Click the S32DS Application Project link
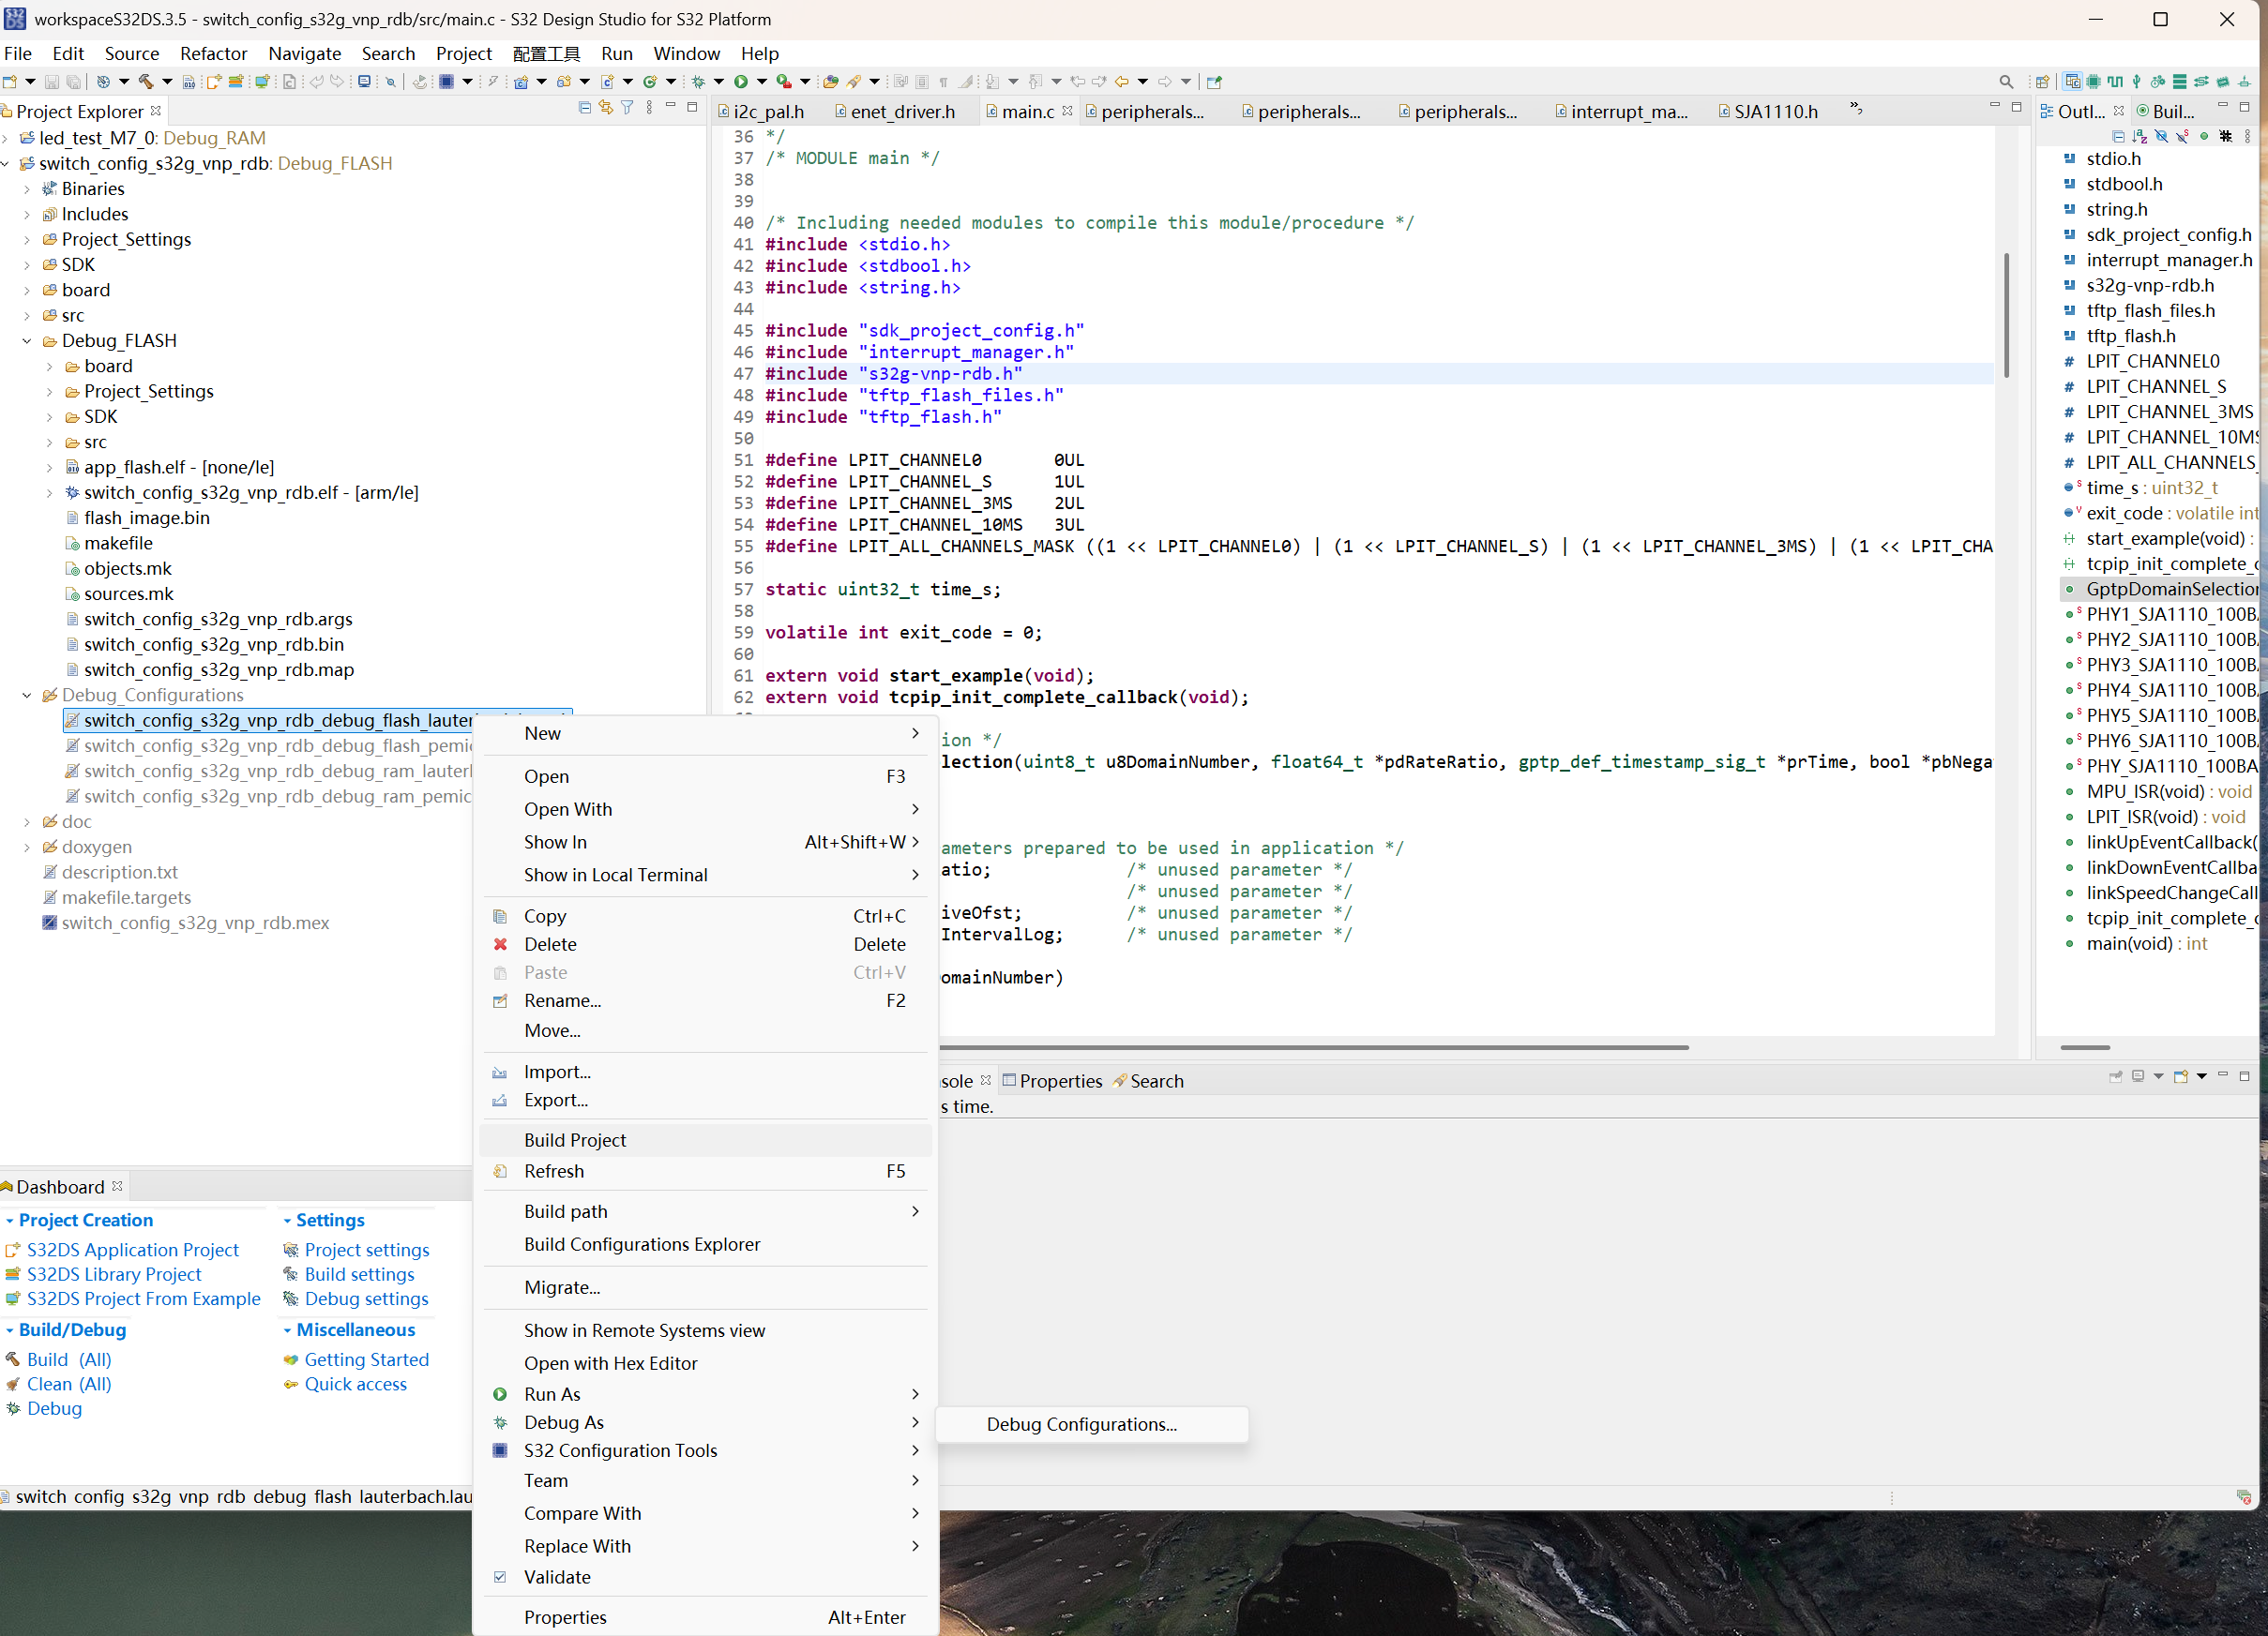The image size is (2268, 1636). click(x=133, y=1249)
